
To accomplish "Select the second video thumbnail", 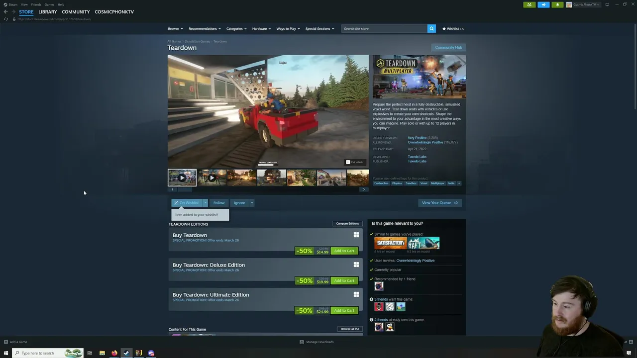I will 212,178.
